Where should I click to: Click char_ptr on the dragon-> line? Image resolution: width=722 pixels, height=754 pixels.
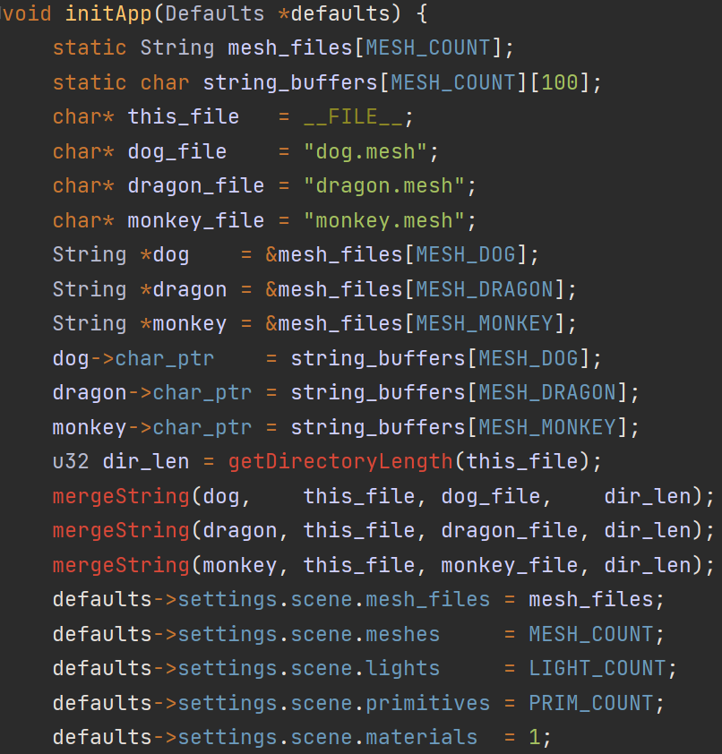click(202, 392)
